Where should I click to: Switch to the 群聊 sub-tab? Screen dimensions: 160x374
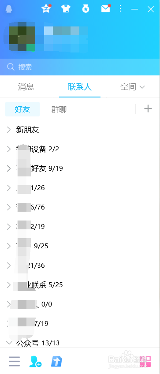[x=59, y=109]
